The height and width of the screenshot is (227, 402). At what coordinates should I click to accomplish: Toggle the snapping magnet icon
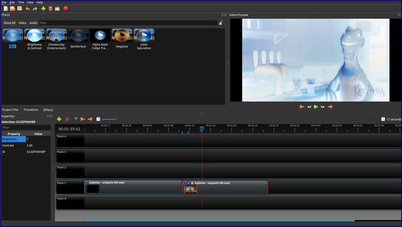point(68,119)
